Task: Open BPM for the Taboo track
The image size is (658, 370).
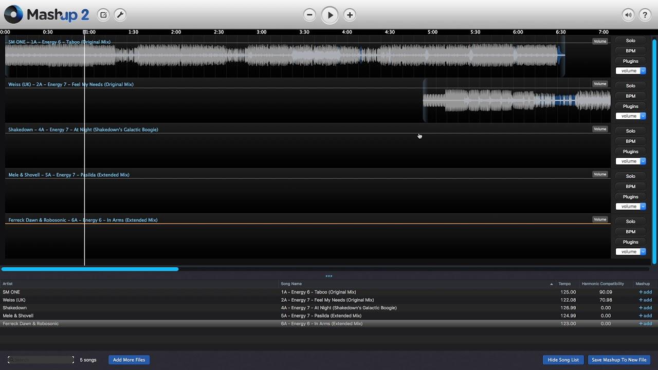Action: tap(631, 51)
